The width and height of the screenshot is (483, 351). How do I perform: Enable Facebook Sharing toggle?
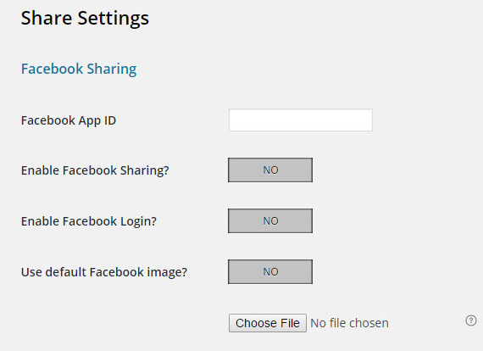point(270,170)
